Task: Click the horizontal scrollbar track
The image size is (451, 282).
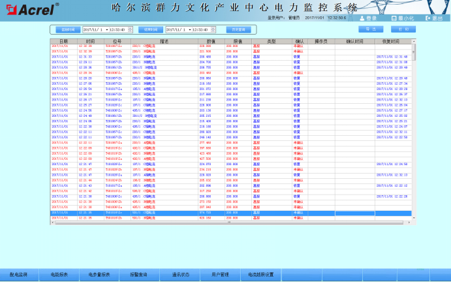Action: click(x=229, y=223)
